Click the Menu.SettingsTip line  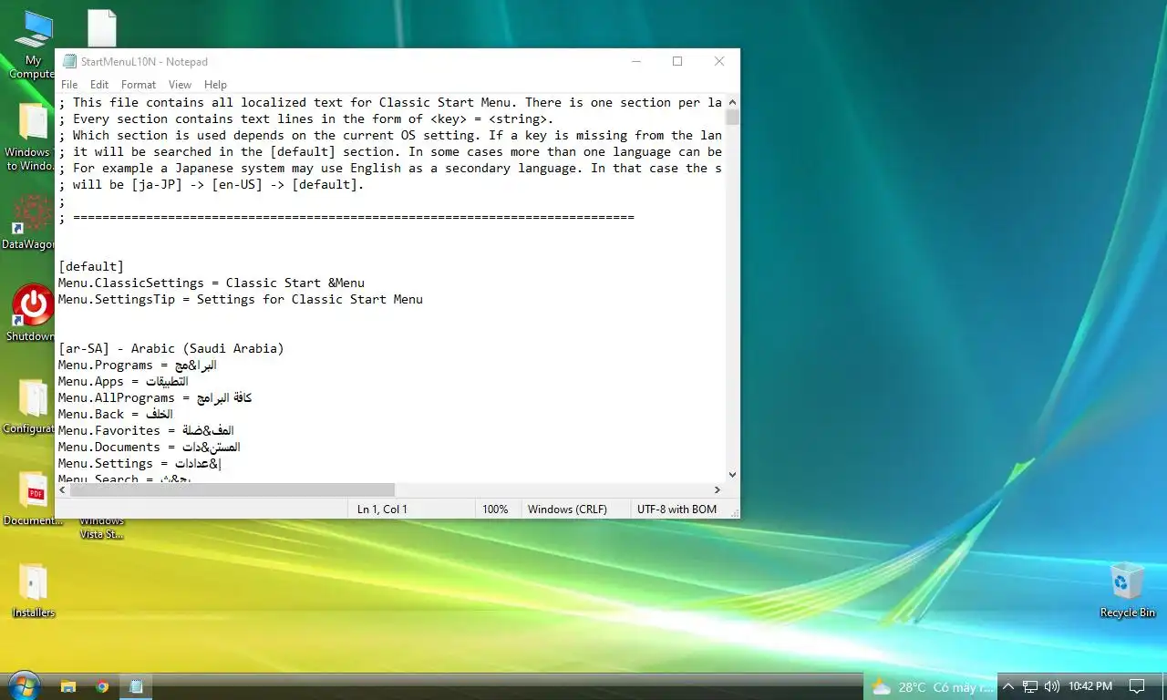pyautogui.click(x=241, y=299)
